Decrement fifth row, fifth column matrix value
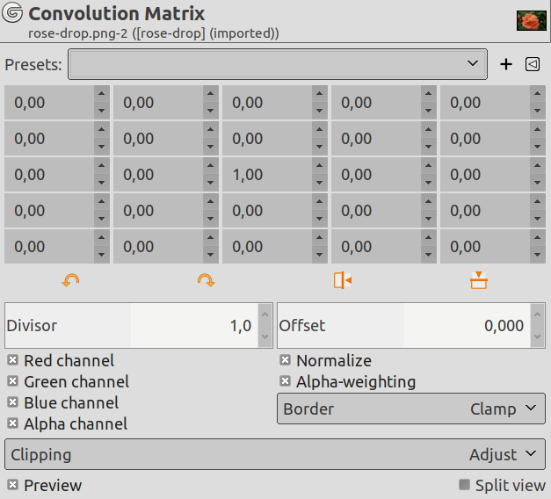Image resolution: width=551 pixels, height=499 pixels. pos(537,255)
